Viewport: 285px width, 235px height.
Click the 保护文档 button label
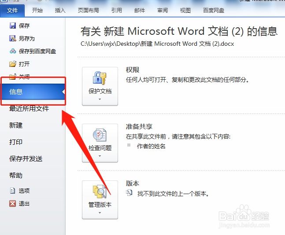(100, 91)
